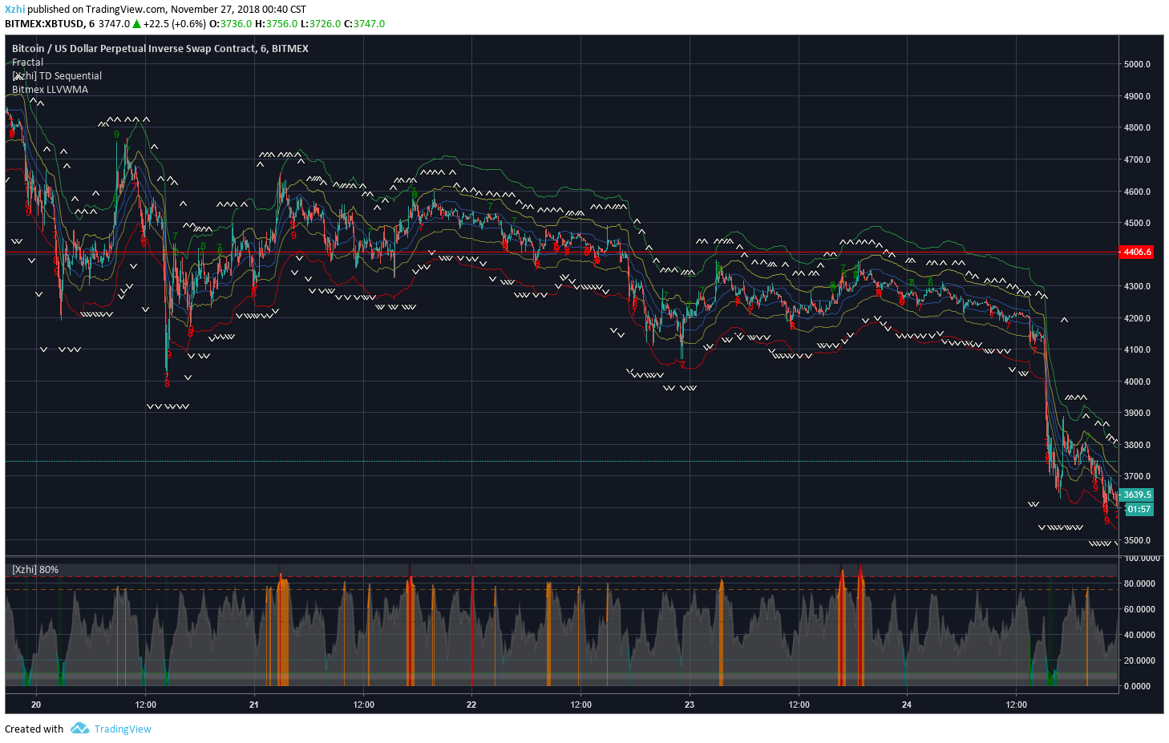This screenshot has height=743, width=1169.
Task: Click the 4000.0 price axis label
Action: tap(1137, 382)
